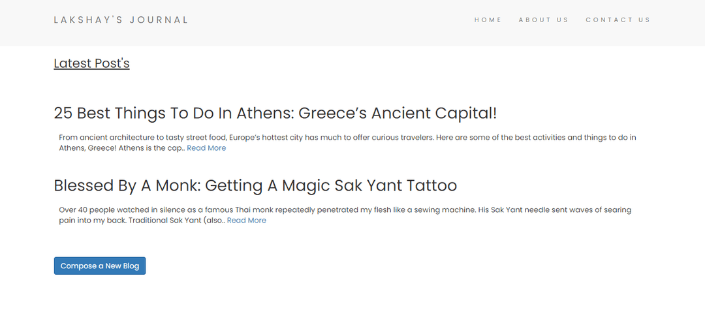The height and width of the screenshot is (325, 705).
Task: Click the Blessed By A Monk title
Action: click(x=255, y=185)
